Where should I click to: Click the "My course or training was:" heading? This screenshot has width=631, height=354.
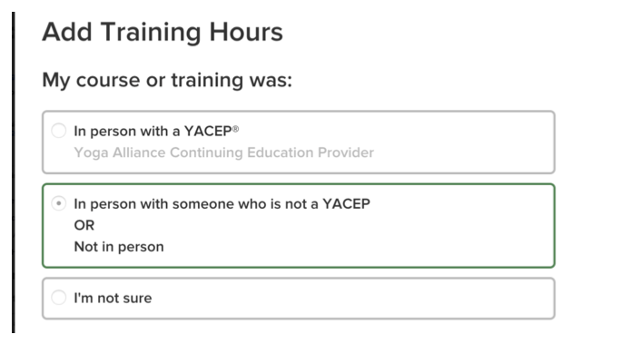167,80
